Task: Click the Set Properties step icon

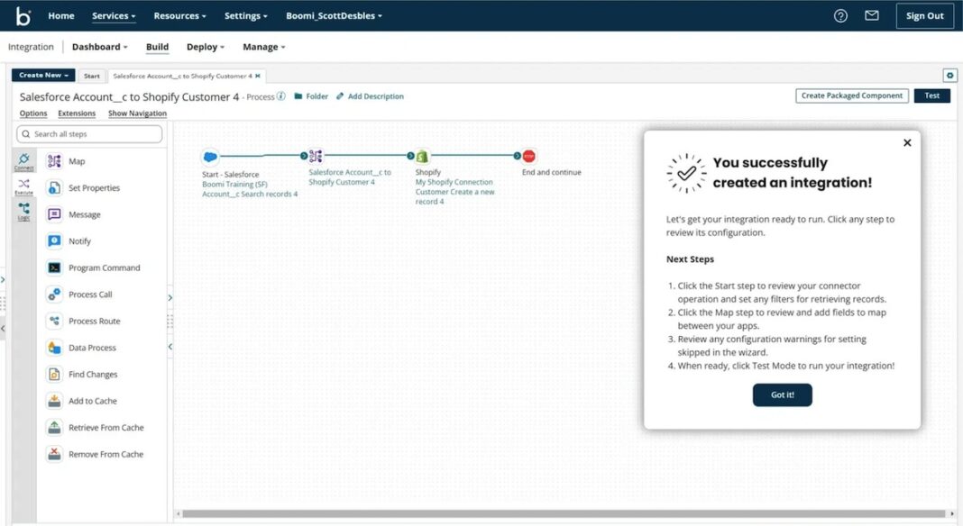Action: (x=54, y=187)
